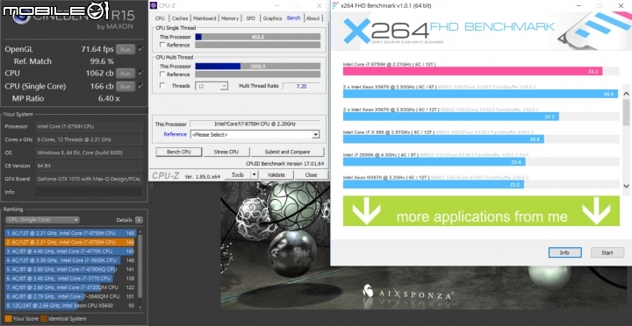Switch to the Caches tab
The image size is (632, 326).
[x=180, y=18]
